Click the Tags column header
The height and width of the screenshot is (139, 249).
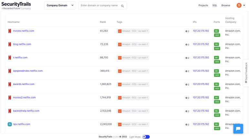[x=119, y=22]
